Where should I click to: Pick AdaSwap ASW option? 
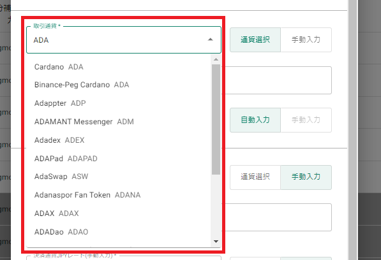pyautogui.click(x=118, y=177)
